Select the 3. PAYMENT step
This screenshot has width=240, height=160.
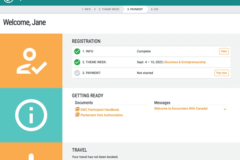(135, 9)
